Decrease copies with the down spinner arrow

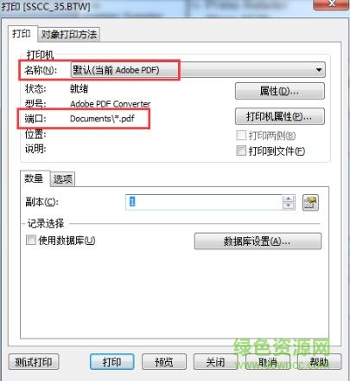pos(289,206)
